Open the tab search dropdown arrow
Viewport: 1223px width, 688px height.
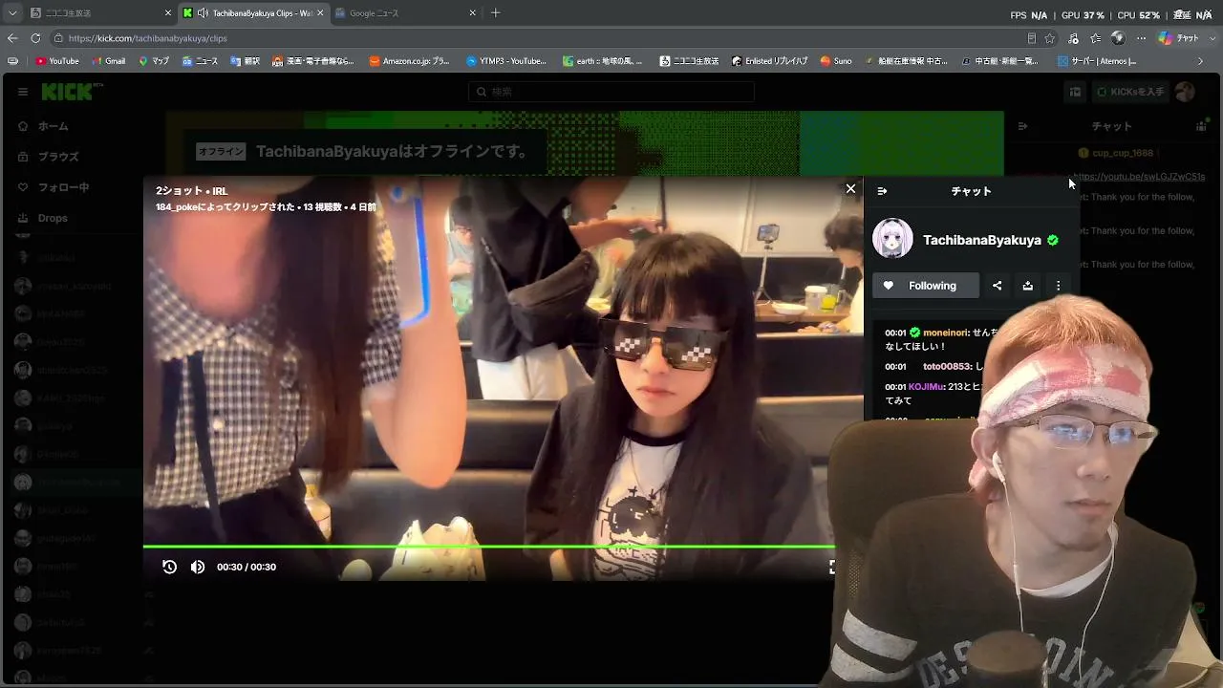pos(12,13)
